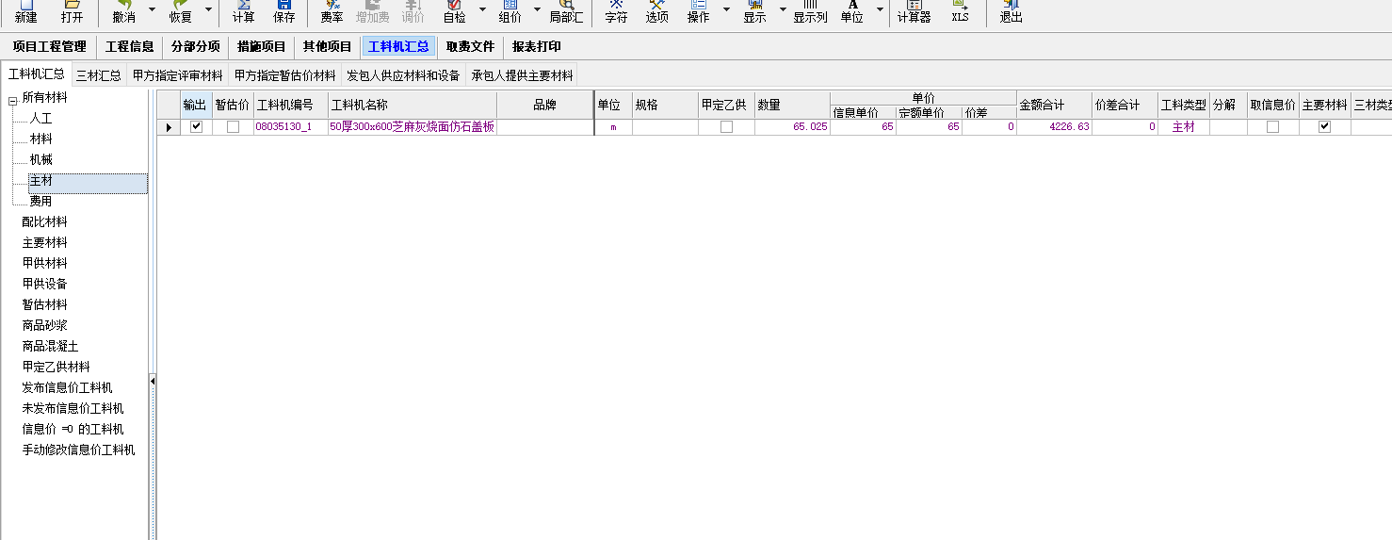The height and width of the screenshot is (540, 1392).
Task: Open the 报表打印 section
Action: tap(536, 46)
